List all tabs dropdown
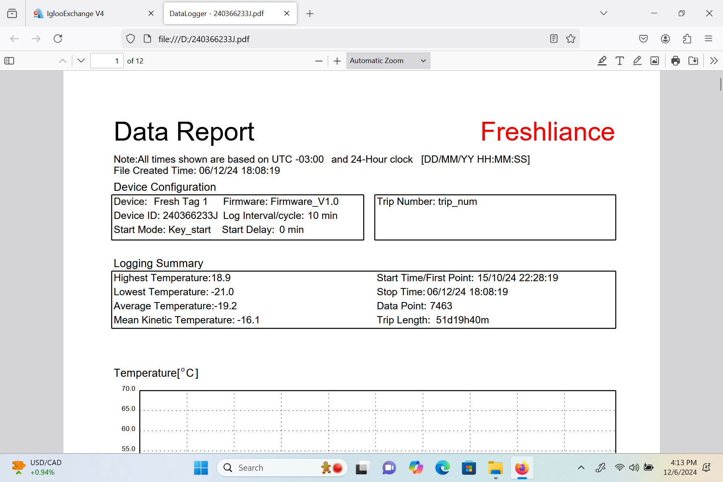 pos(603,13)
